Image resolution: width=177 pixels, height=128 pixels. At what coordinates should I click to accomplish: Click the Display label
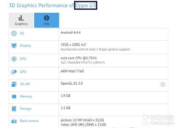coord(25,46)
